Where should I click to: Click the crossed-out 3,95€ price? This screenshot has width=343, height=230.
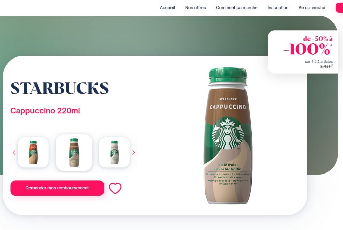[326, 66]
